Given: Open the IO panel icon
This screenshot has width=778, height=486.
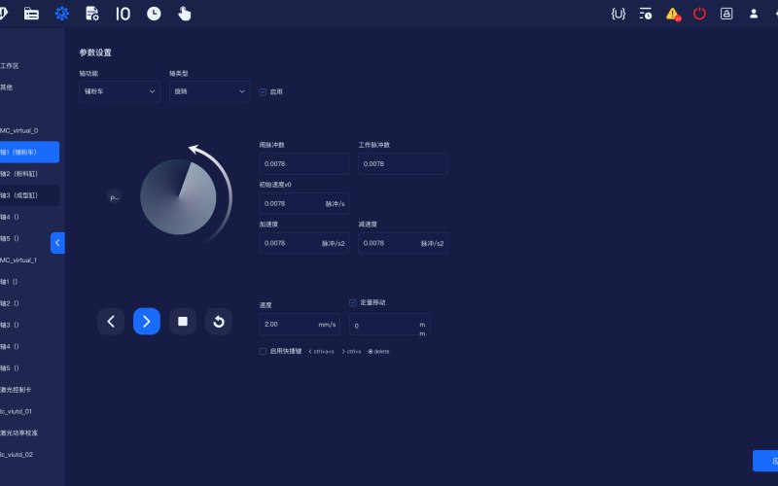Looking at the screenshot, I should coord(123,14).
